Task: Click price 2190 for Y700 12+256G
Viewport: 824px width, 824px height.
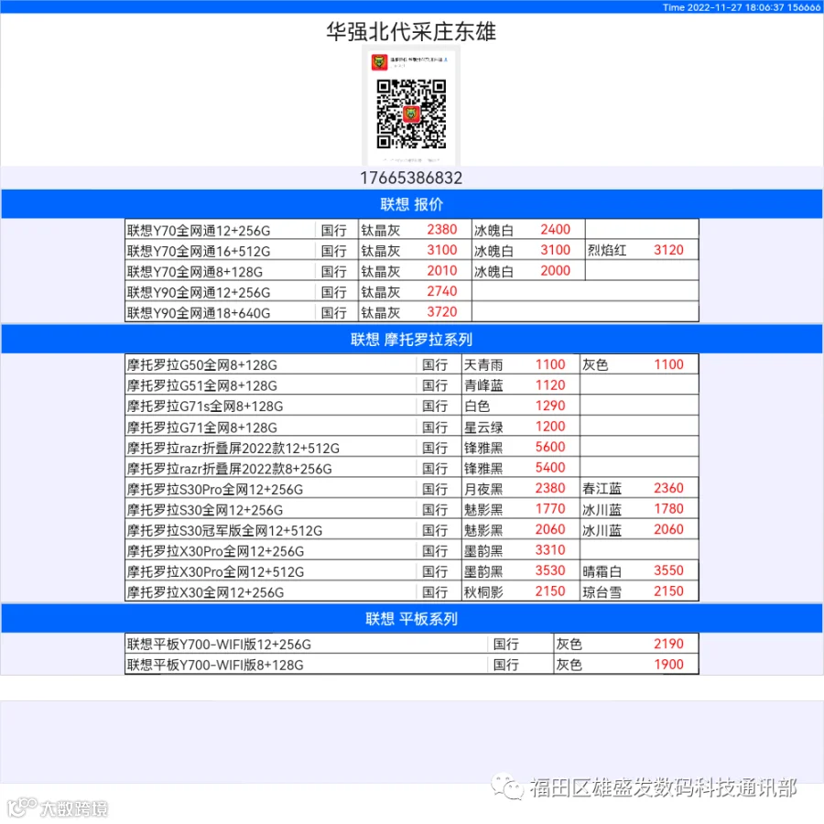Action: (x=668, y=644)
